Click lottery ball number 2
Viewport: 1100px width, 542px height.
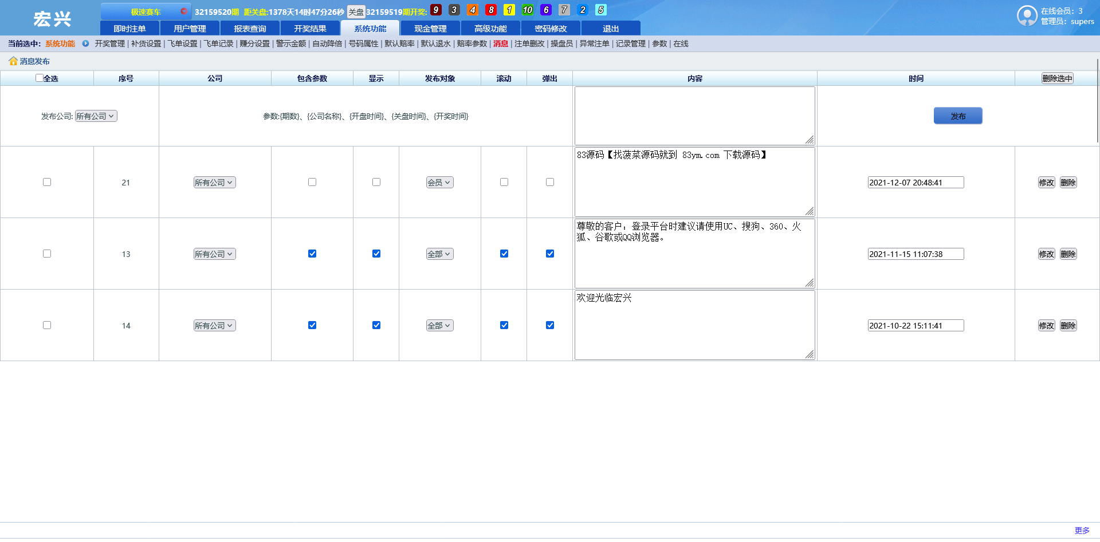pyautogui.click(x=583, y=10)
